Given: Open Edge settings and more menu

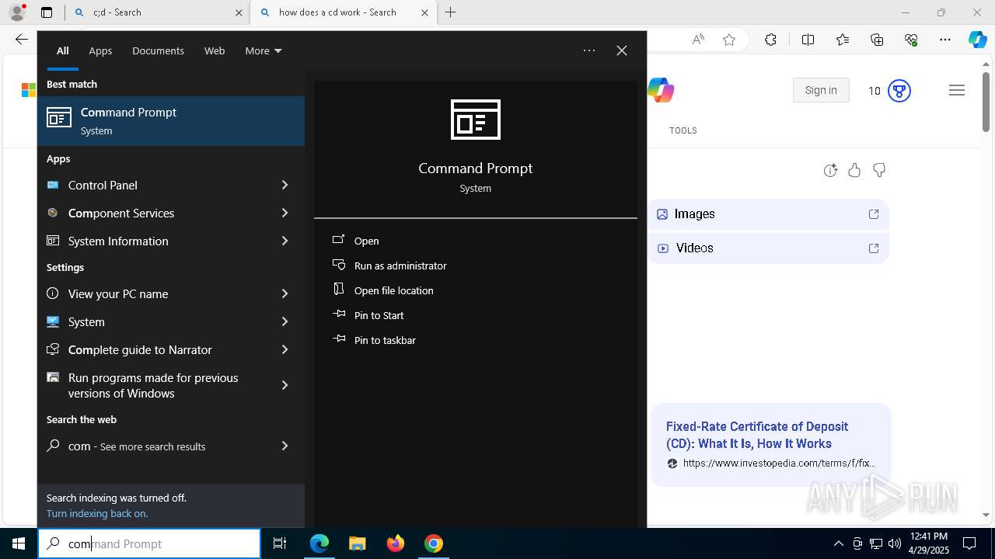Looking at the screenshot, I should point(945,40).
